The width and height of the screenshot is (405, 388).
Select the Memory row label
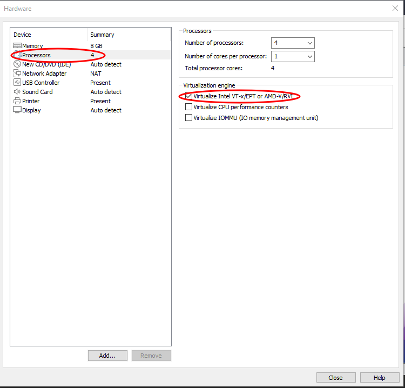pos(32,46)
